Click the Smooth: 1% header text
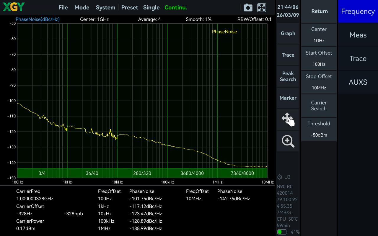378x236 pixels. click(198, 19)
